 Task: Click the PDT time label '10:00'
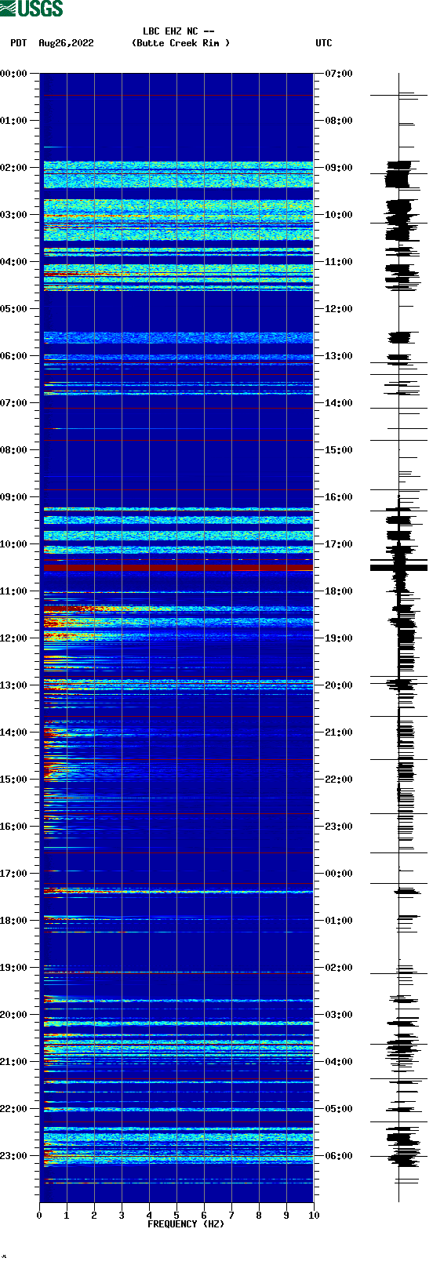point(14,544)
